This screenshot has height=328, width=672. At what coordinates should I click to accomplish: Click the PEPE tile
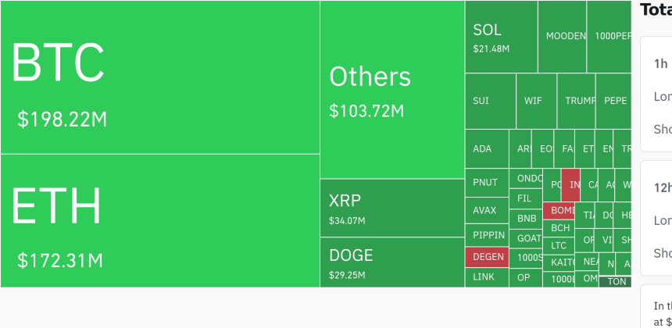613,101
